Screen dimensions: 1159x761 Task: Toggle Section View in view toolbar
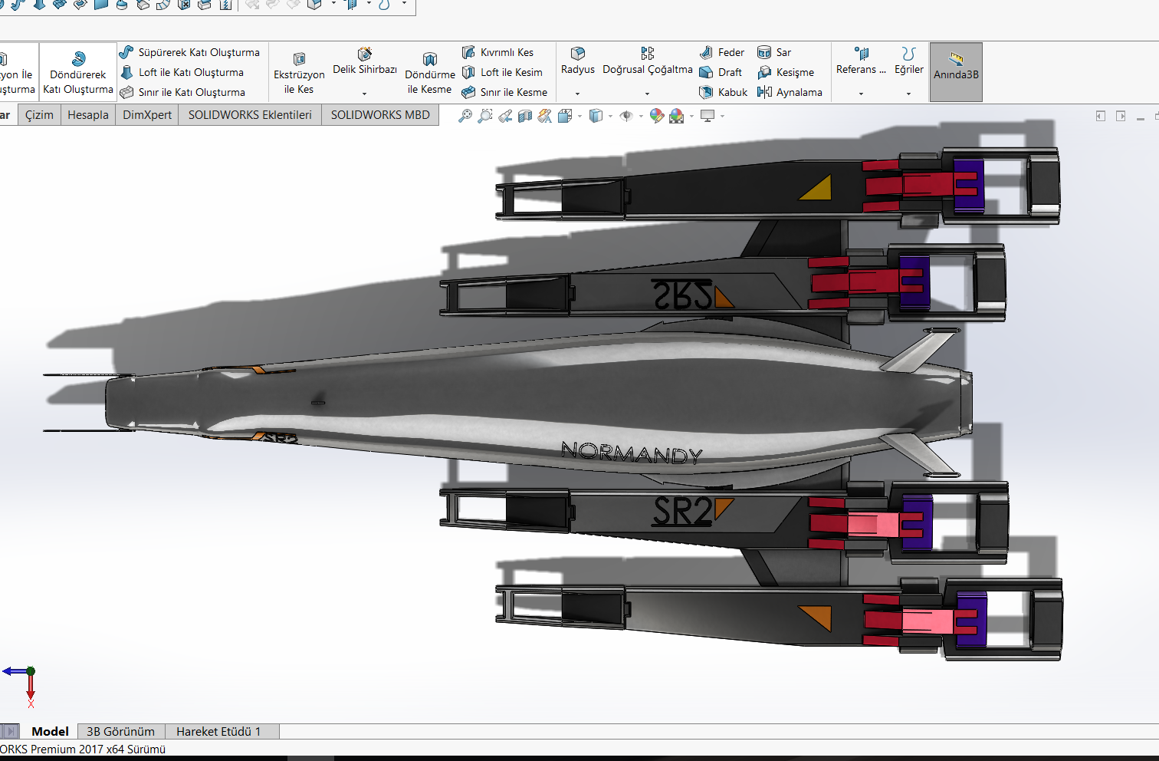click(525, 116)
